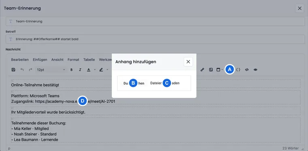Image resolution: width=308 pixels, height=151 pixels.
Task: Open the Bearbeiten menu
Action: point(20,60)
